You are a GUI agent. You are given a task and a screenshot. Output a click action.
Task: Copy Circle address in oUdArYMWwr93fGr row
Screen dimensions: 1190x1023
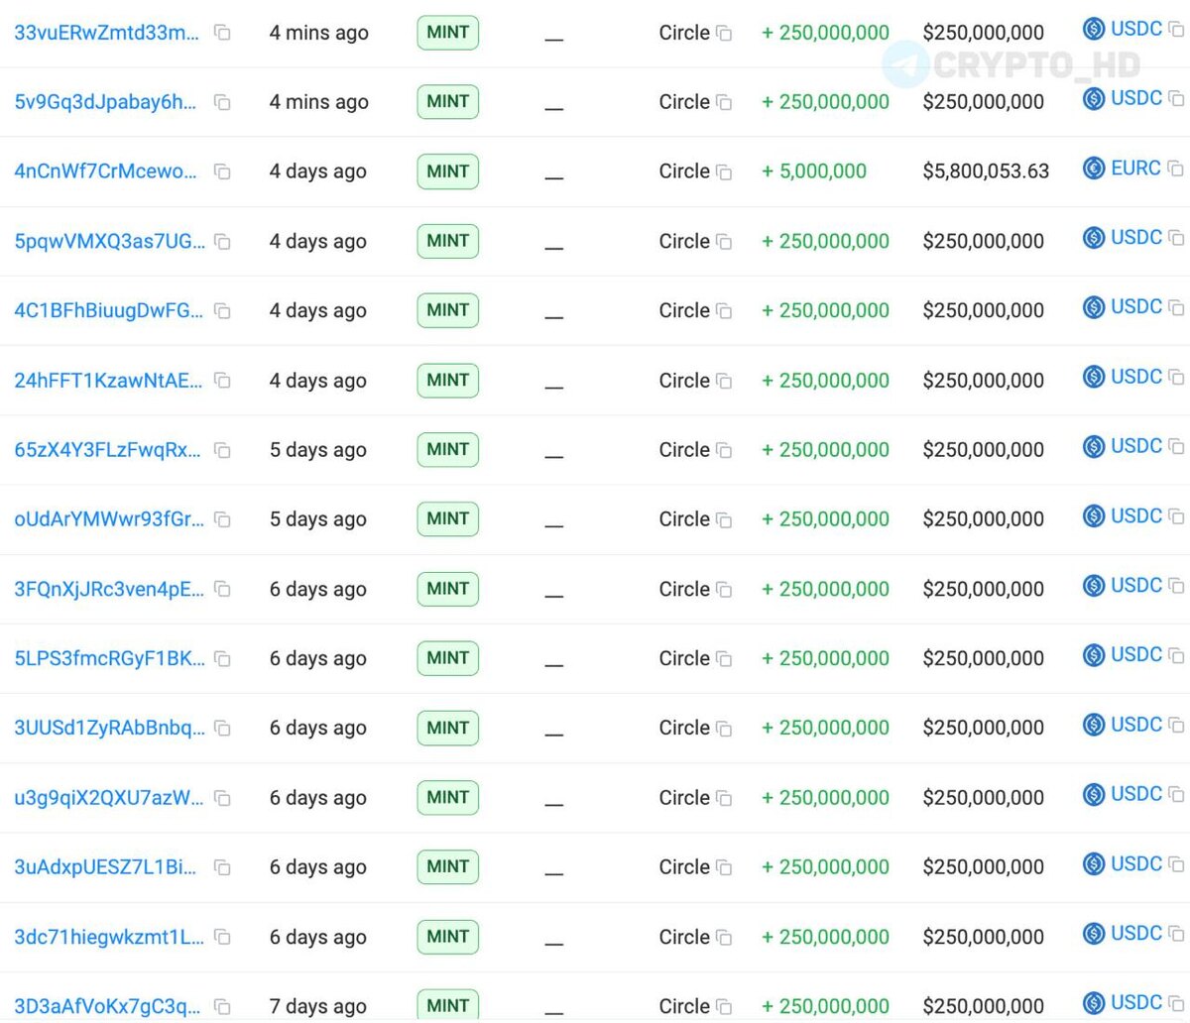724,520
